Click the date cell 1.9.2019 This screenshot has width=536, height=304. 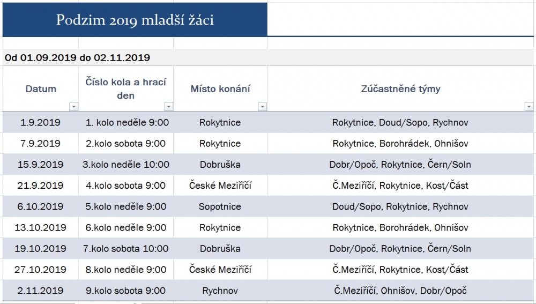40,122
